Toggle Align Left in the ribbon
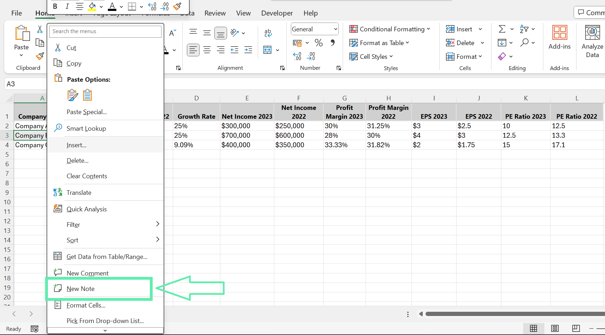605x335 pixels. [x=193, y=50]
